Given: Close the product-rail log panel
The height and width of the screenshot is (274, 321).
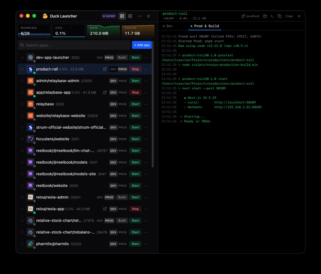Looking at the screenshot, I should click(299, 16).
